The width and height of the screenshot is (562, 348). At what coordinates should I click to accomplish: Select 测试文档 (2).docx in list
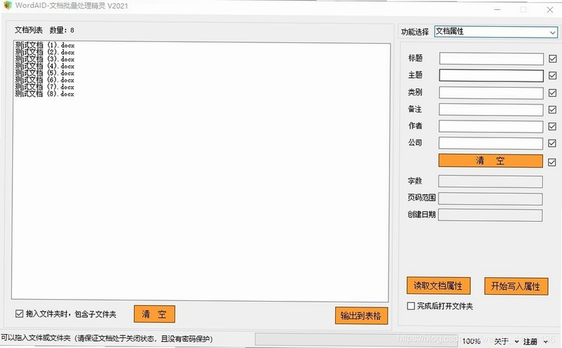click(45, 53)
